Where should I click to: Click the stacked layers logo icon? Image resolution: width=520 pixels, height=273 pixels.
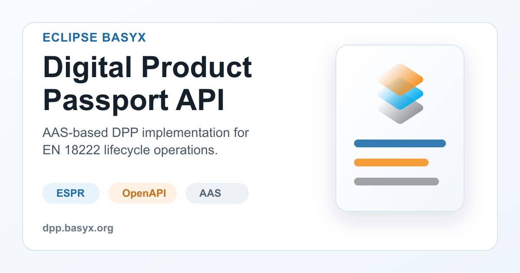tap(400, 94)
